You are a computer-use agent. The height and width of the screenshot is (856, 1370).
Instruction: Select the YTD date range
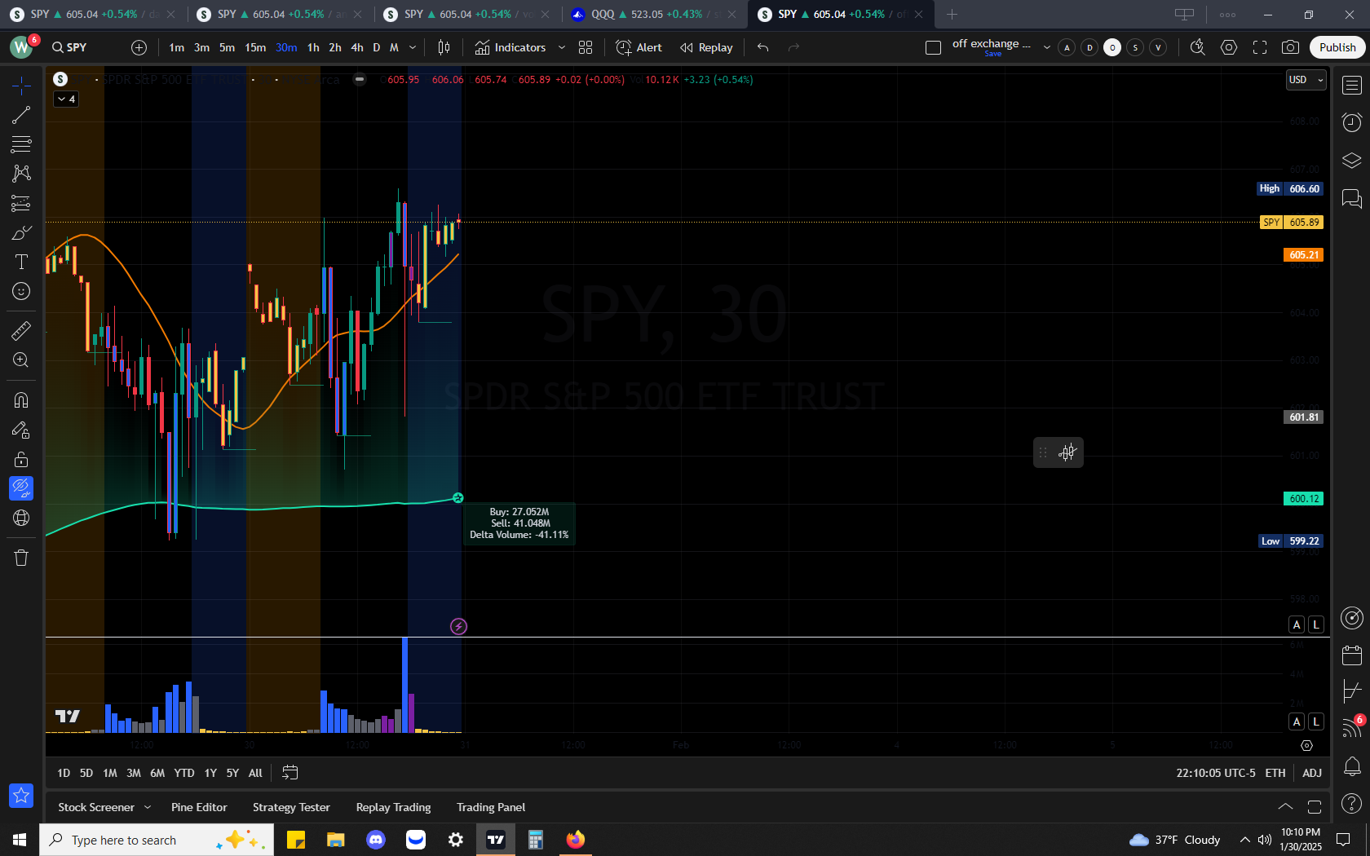pos(184,773)
